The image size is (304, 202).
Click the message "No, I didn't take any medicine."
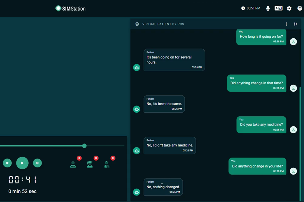(x=170, y=145)
